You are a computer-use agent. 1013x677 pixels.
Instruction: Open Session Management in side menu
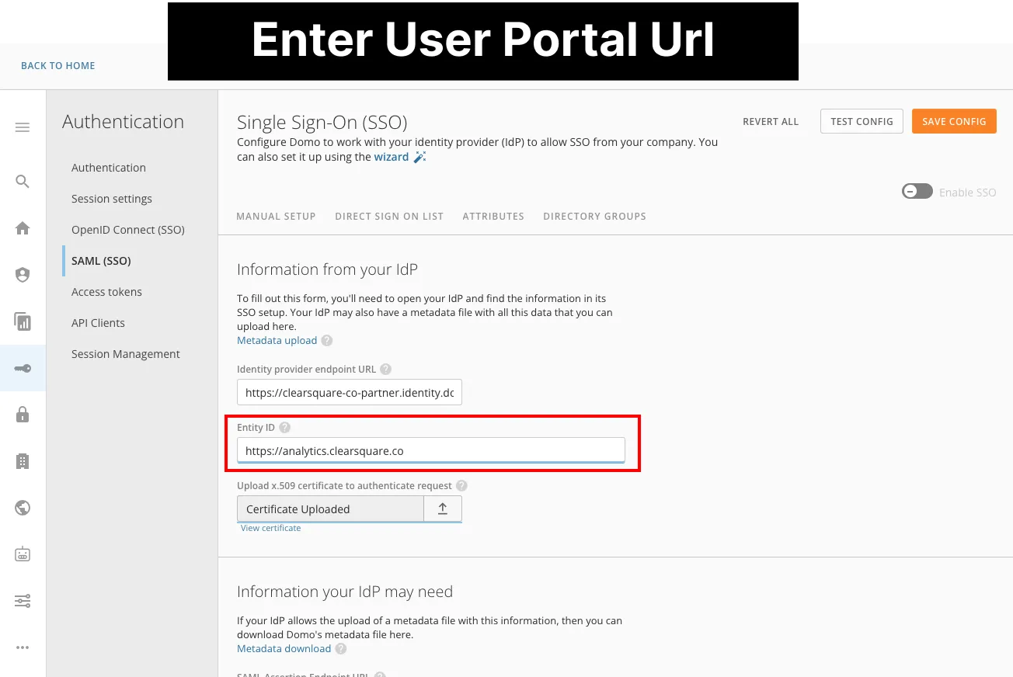(126, 354)
